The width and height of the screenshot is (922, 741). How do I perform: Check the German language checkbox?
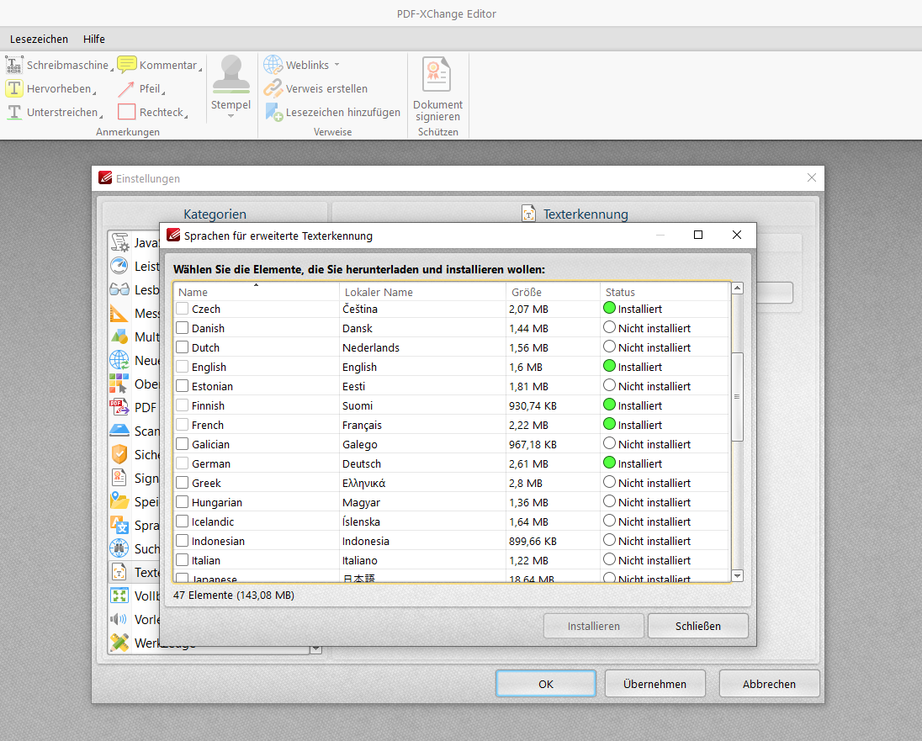(x=180, y=463)
